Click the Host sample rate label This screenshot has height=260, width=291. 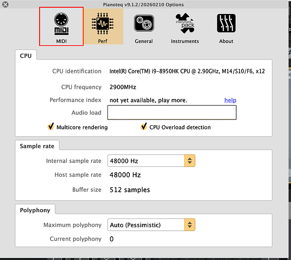click(78, 175)
